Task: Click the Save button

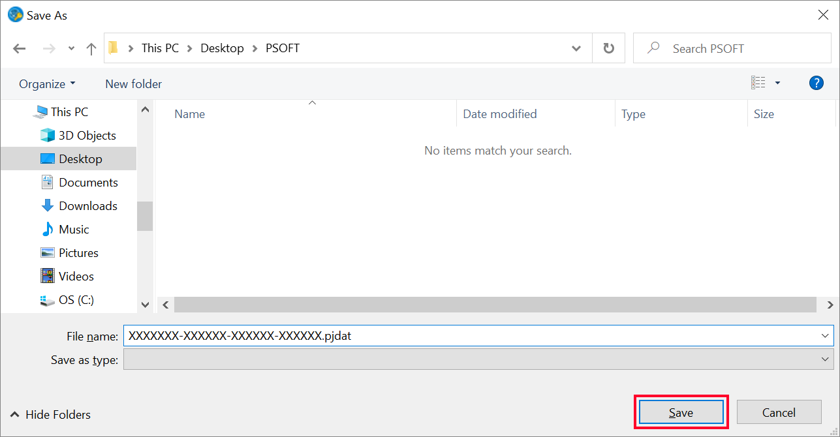Action: [x=681, y=412]
